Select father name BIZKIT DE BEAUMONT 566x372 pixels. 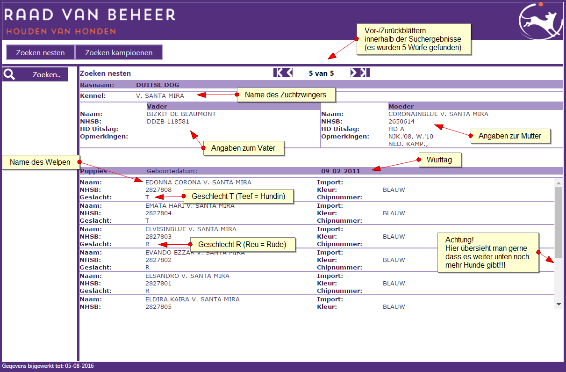pos(181,114)
